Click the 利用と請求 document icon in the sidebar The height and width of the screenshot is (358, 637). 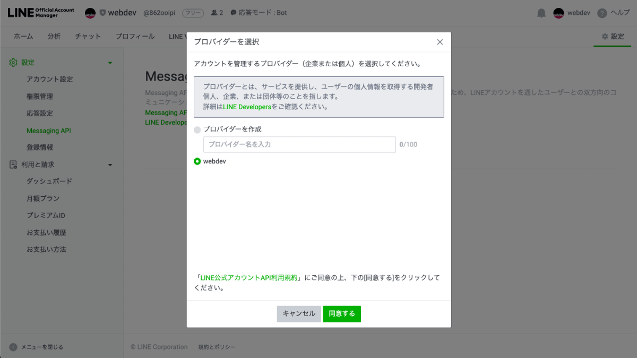pos(13,165)
